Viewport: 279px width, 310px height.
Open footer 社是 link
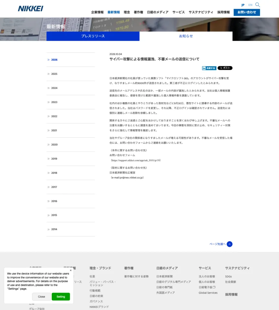pos(92,276)
